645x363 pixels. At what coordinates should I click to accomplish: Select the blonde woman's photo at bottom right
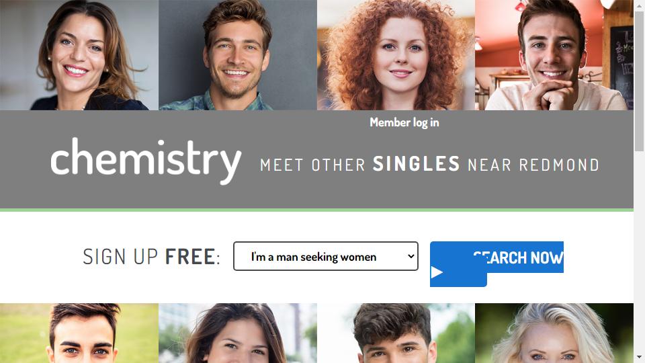pos(554,333)
